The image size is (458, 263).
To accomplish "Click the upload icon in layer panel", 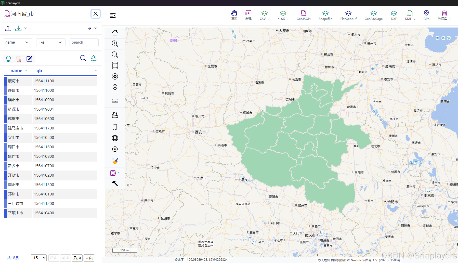I will point(8,28).
